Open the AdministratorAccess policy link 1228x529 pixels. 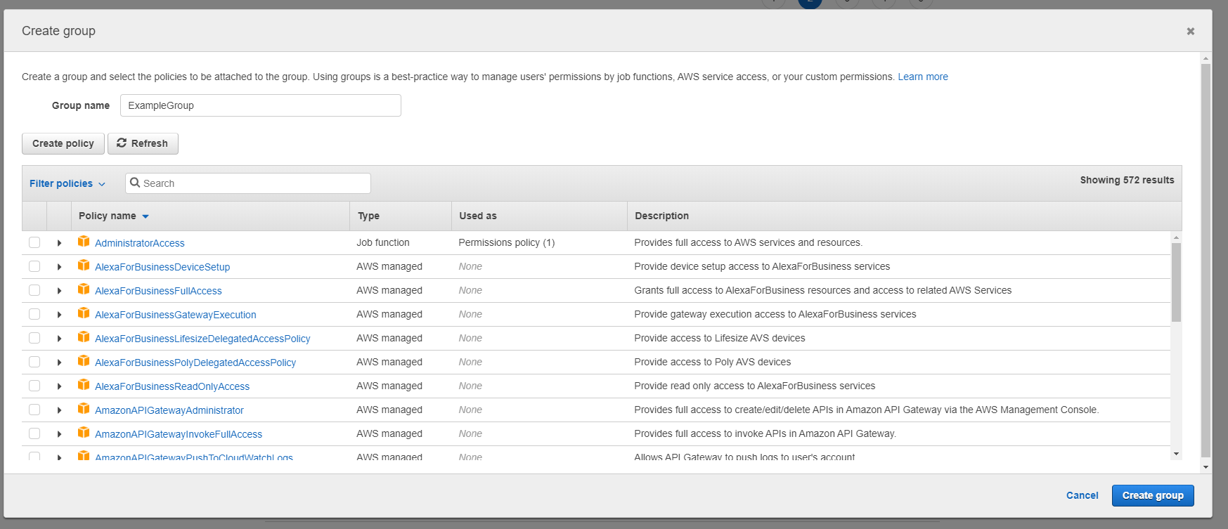[140, 243]
